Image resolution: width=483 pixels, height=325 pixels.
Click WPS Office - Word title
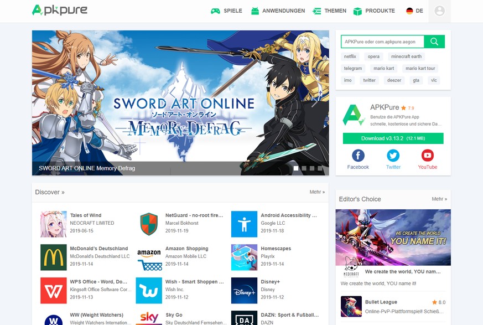click(x=98, y=281)
